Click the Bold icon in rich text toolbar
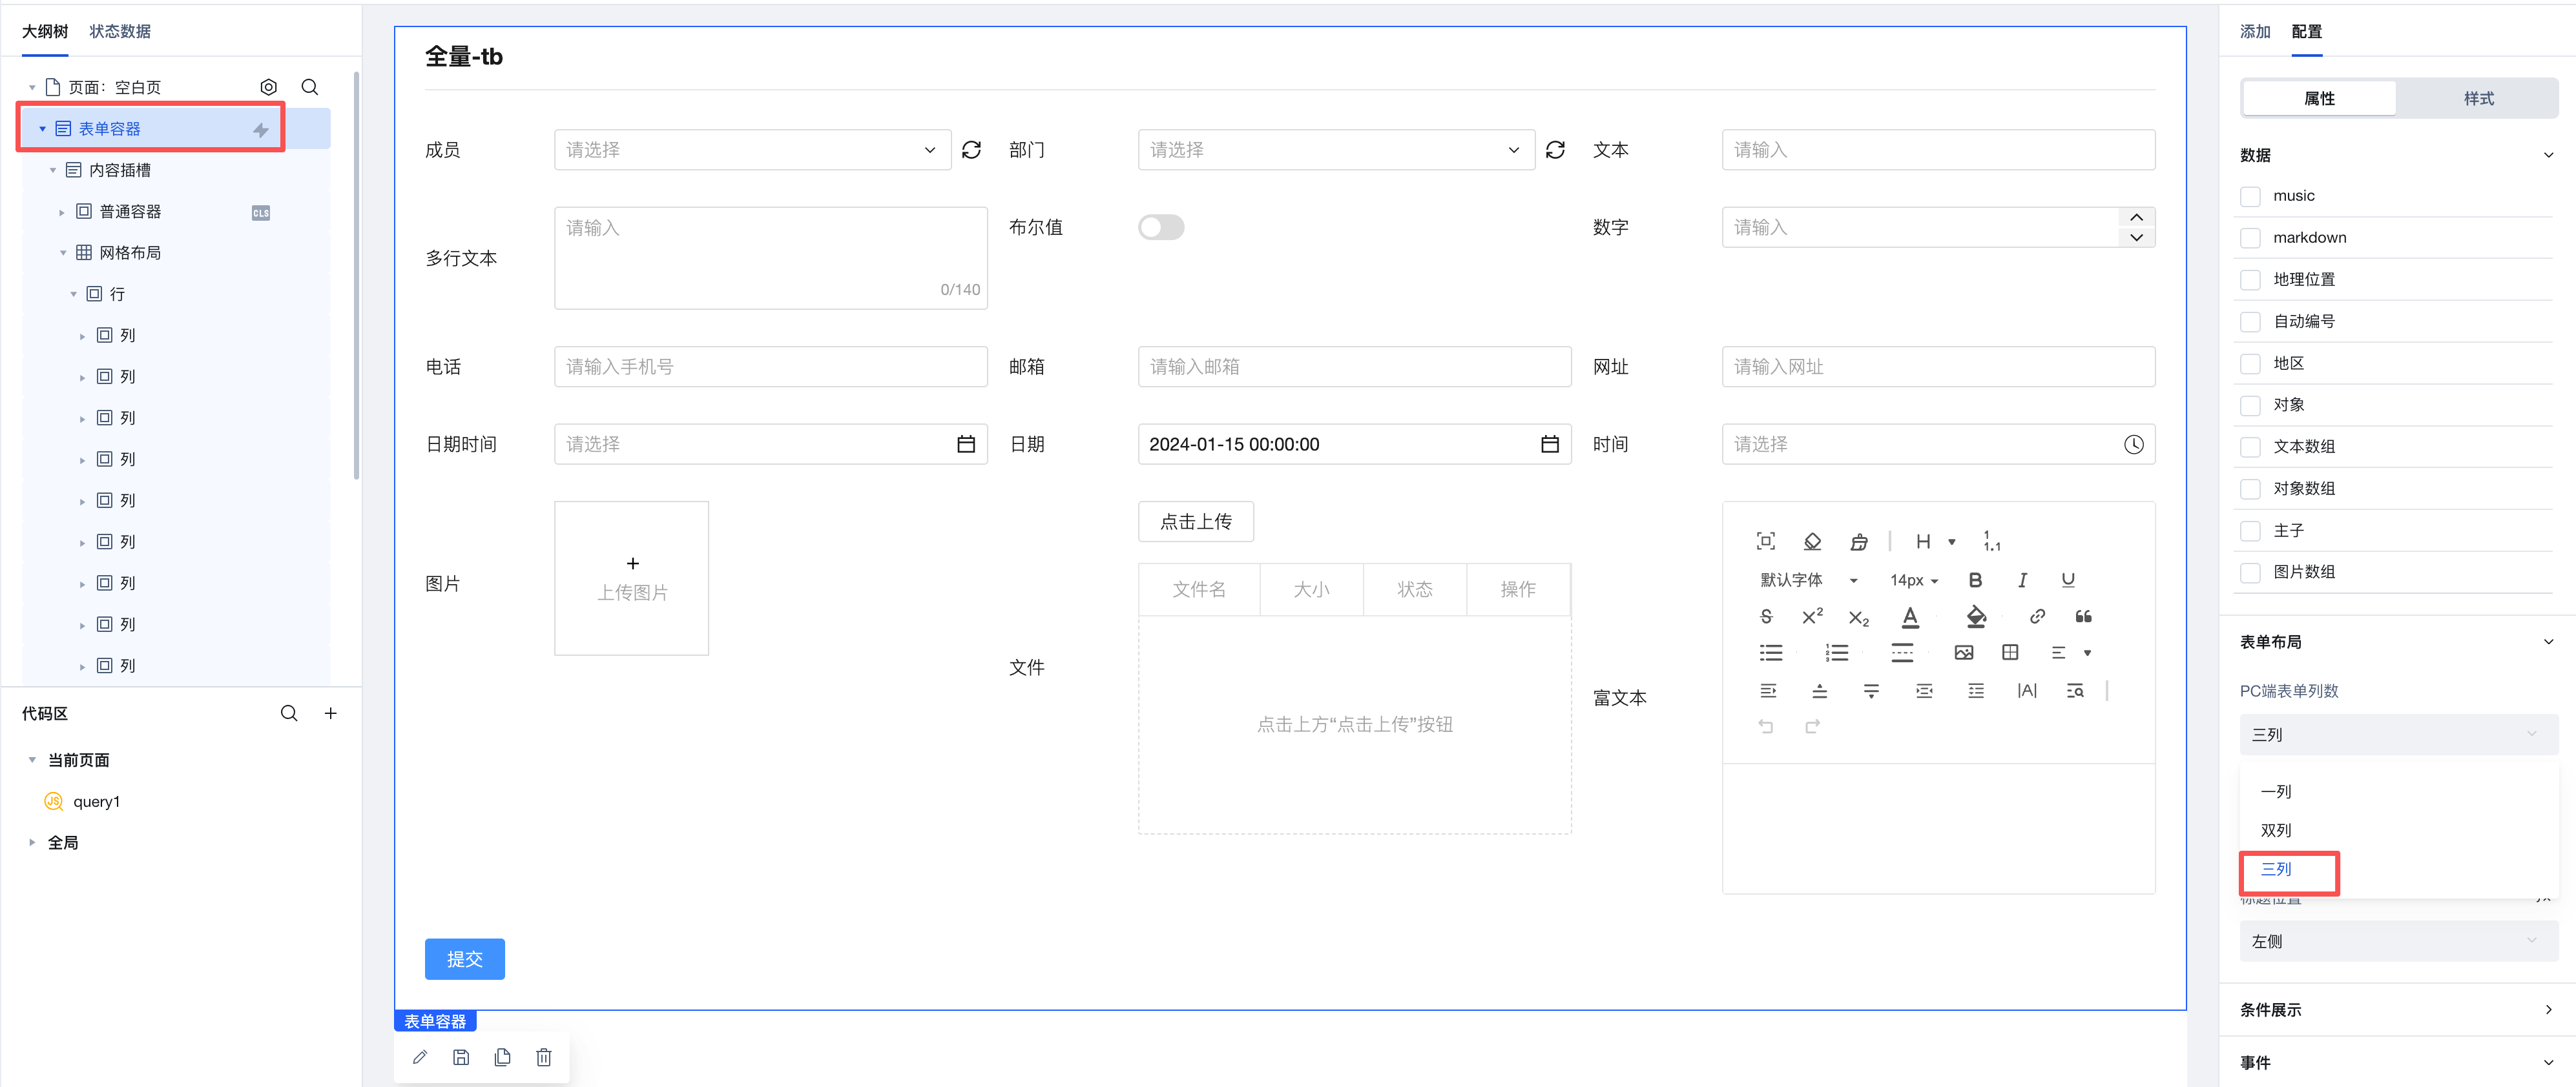 1975,580
